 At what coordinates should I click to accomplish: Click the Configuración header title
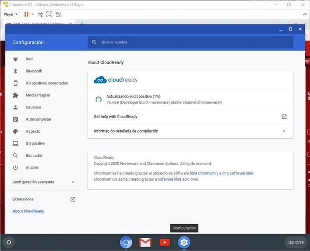pos(28,42)
